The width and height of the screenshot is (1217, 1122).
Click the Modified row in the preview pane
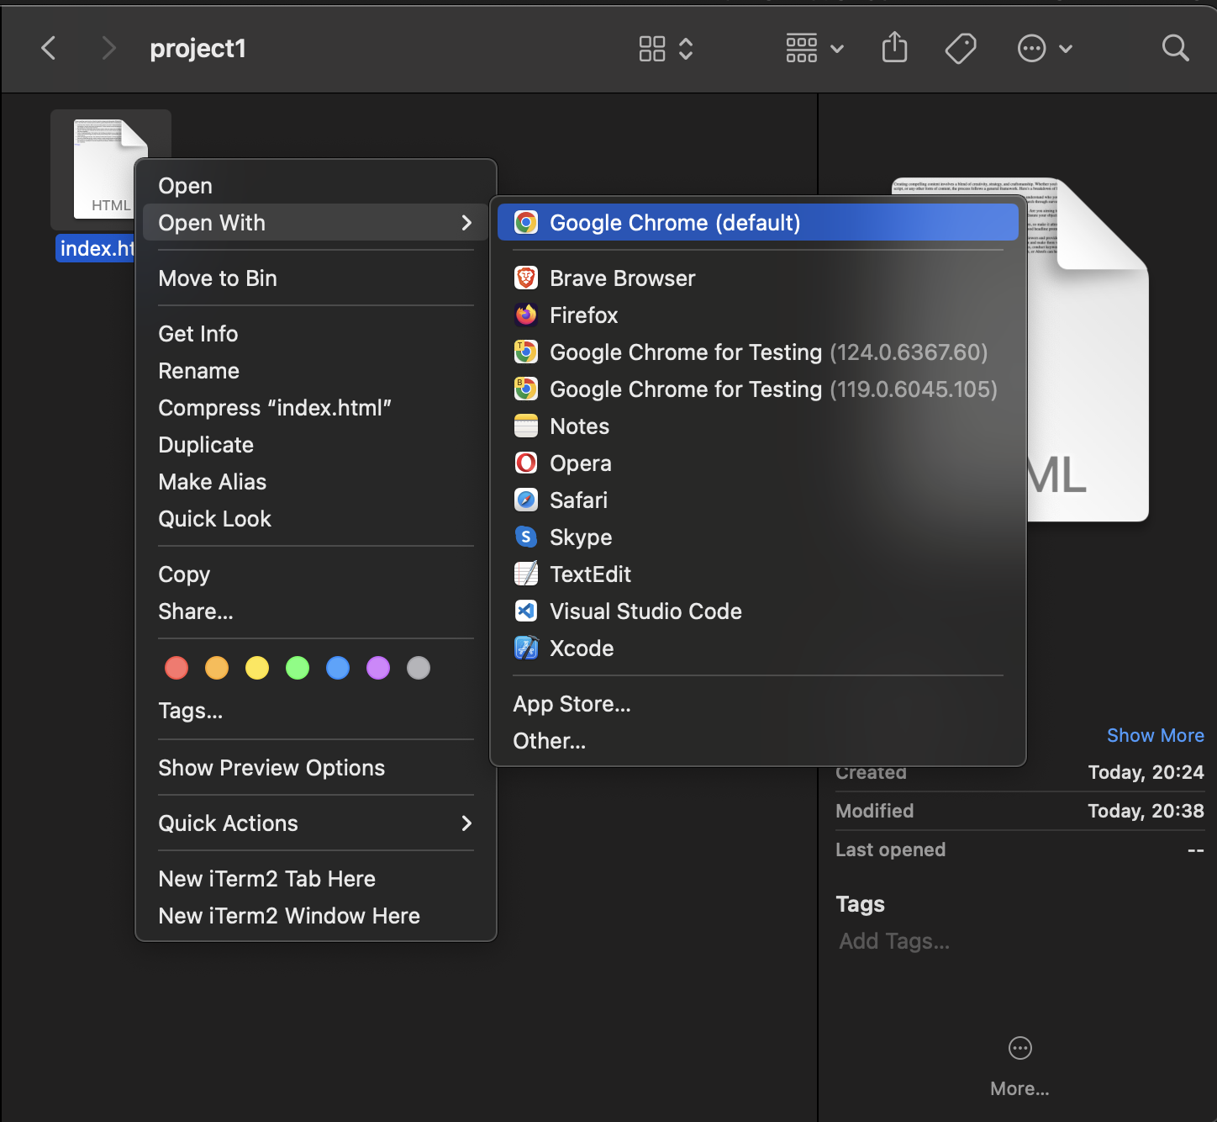1019,811
